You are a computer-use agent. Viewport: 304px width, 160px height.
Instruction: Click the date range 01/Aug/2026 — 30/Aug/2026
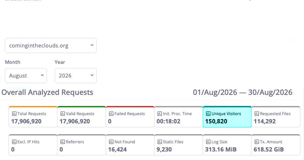point(243,92)
